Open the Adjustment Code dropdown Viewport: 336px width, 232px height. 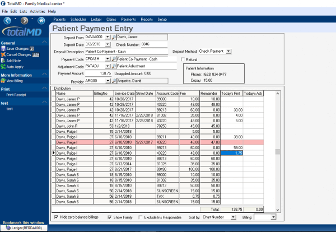[108, 66]
